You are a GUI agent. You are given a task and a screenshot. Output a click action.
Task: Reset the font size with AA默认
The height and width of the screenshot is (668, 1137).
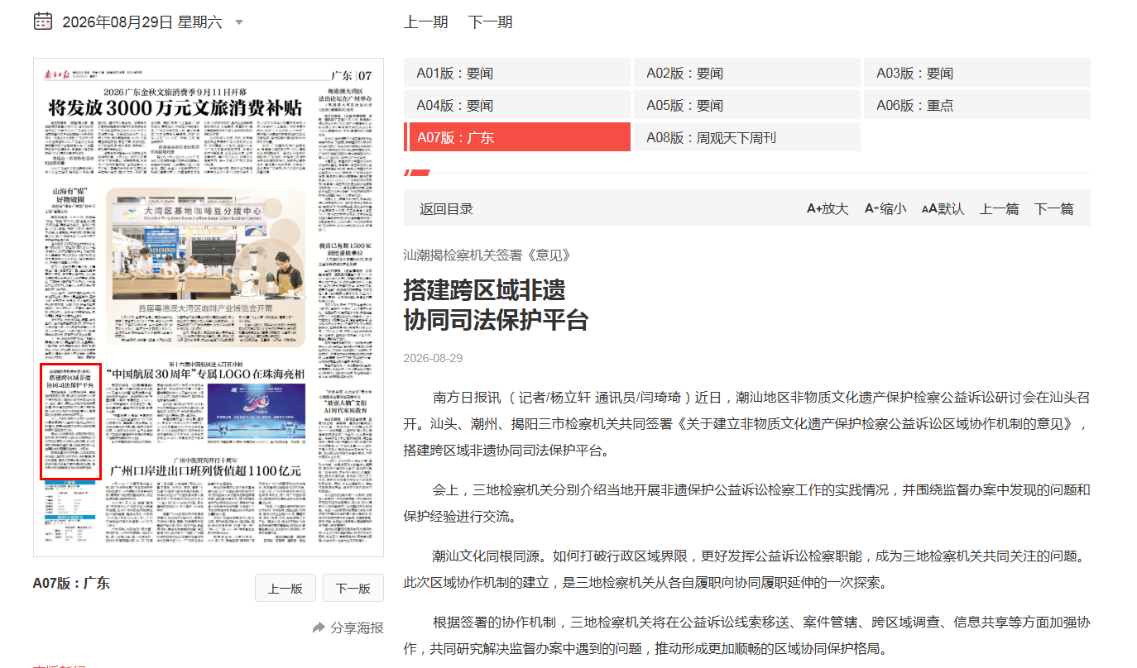943,208
